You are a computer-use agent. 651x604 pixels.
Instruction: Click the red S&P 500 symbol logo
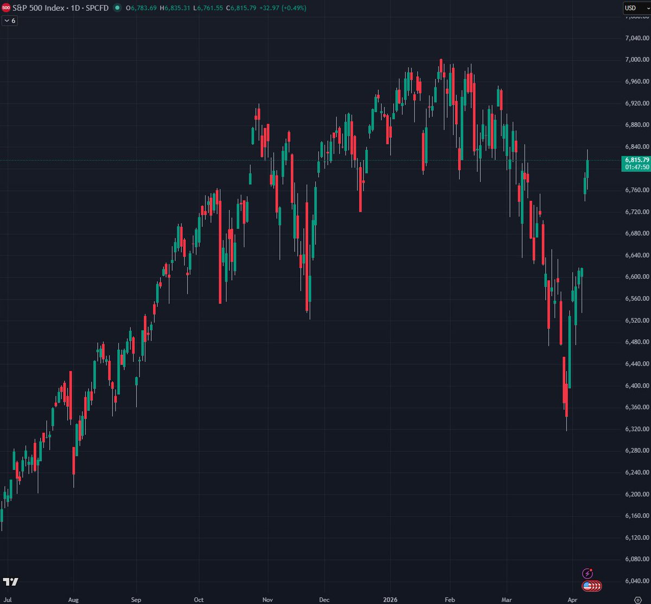point(6,8)
